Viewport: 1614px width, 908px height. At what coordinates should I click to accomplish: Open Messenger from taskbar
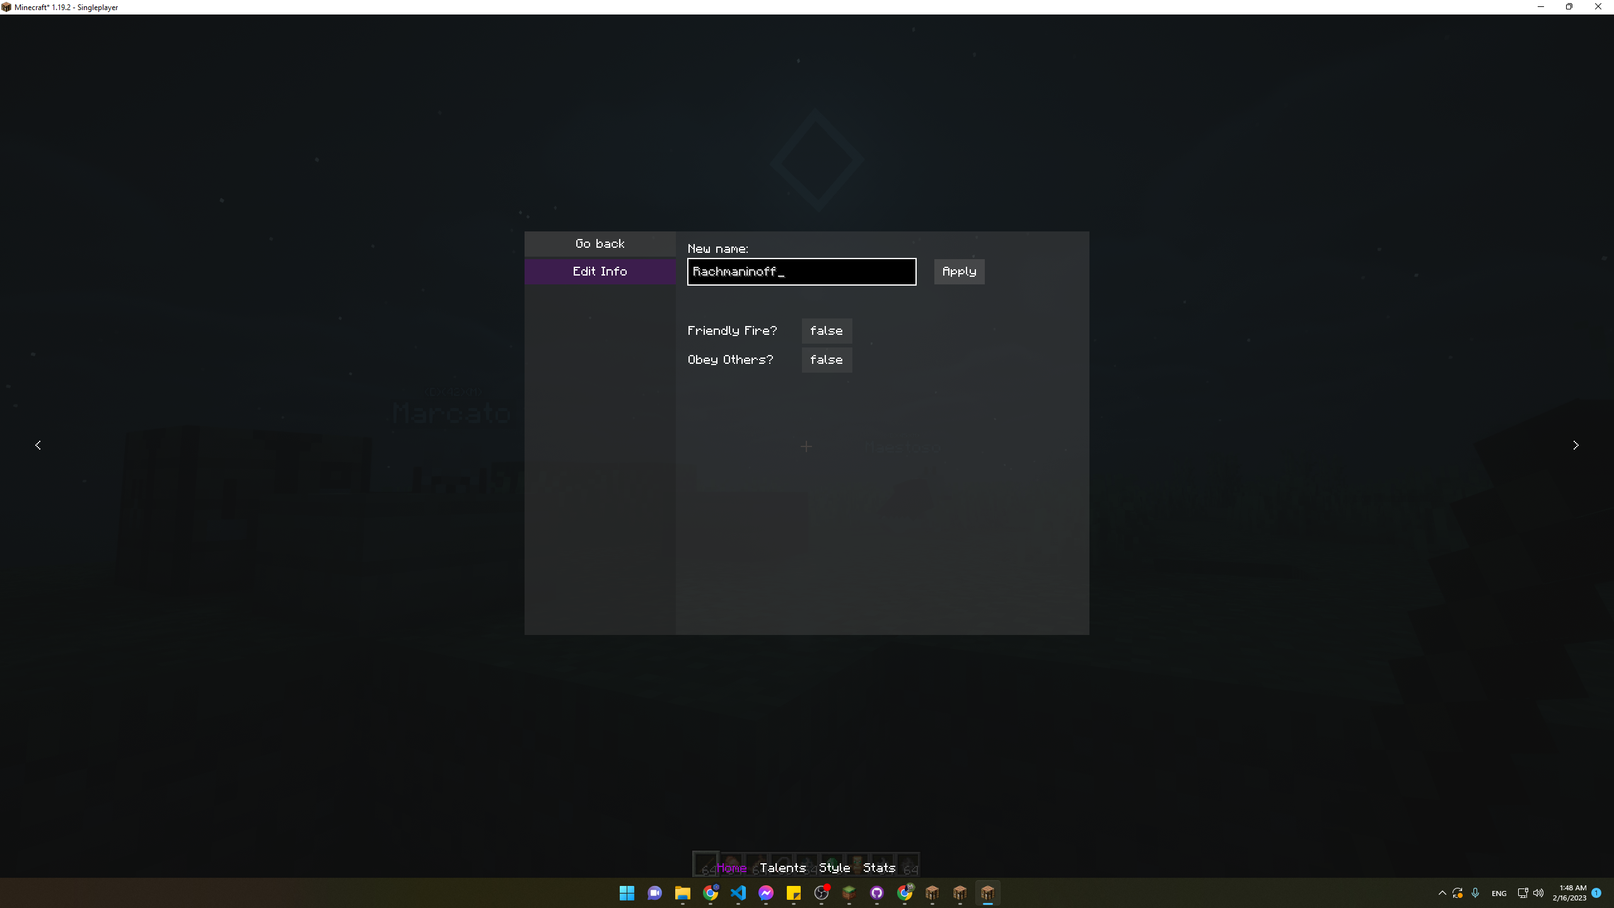click(x=766, y=893)
